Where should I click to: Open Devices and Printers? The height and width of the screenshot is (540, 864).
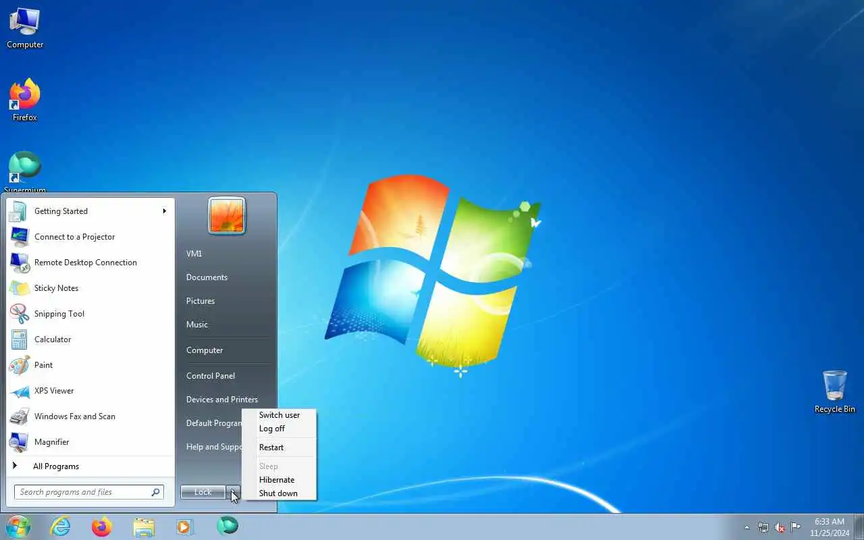click(x=222, y=400)
